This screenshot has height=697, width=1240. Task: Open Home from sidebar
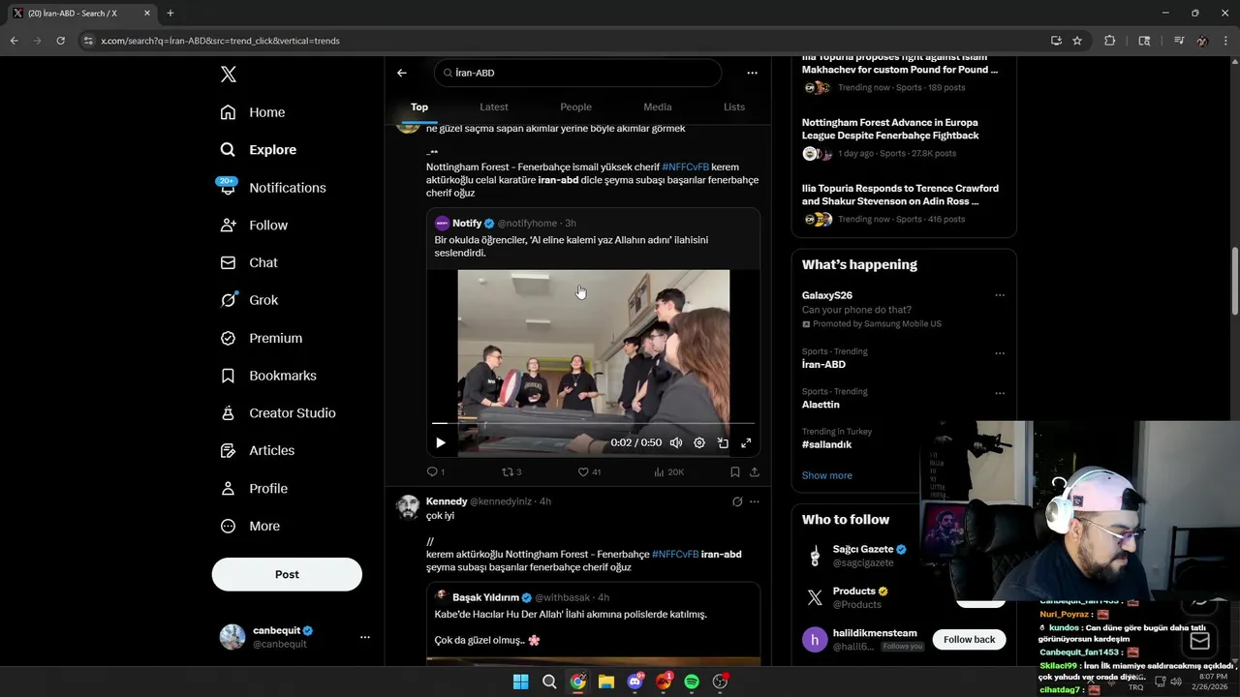pos(253,112)
